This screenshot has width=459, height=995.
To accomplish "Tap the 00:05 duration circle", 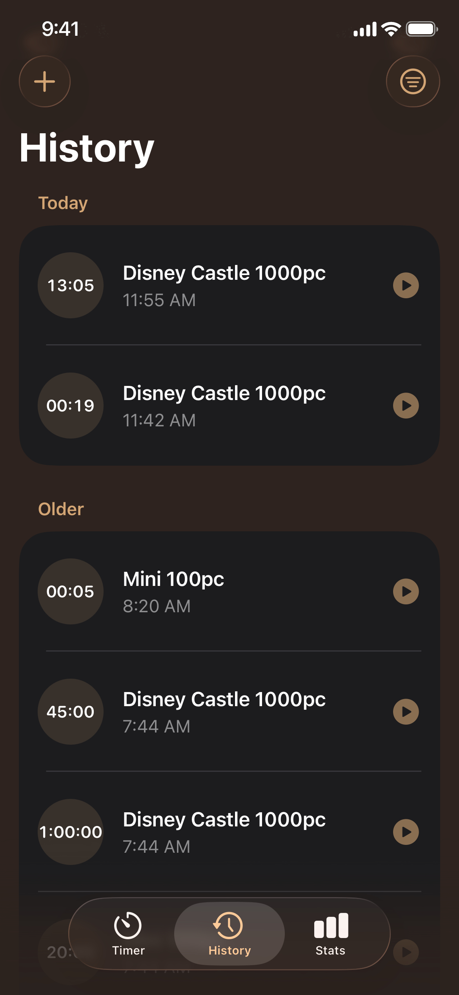I will tap(71, 591).
